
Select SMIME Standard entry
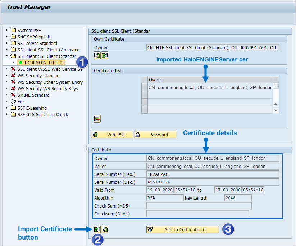pyautogui.click(x=33, y=95)
